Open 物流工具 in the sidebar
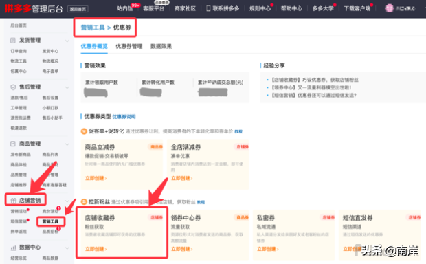 click(x=19, y=61)
